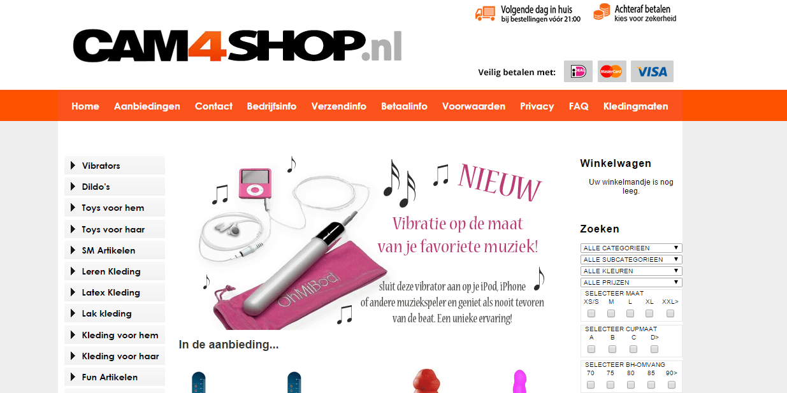Select the BH-omvang 80 checkbox
Screen dimensions: 787x393
click(631, 385)
